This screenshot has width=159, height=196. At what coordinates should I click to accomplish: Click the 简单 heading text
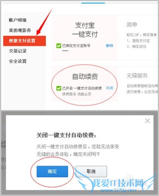tap(132, 25)
